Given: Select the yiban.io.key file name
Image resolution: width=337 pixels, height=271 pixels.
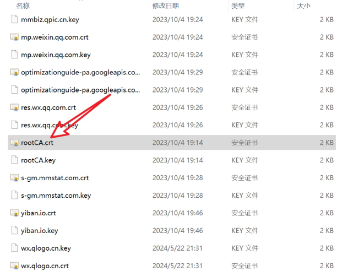Looking at the screenshot, I should pos(39,231).
